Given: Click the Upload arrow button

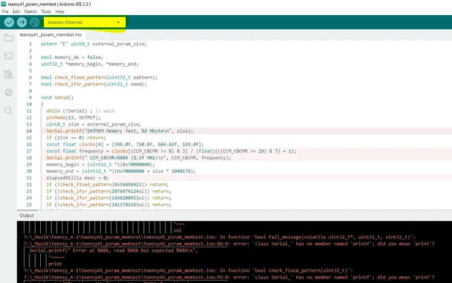Looking at the screenshot, I should point(22,22).
